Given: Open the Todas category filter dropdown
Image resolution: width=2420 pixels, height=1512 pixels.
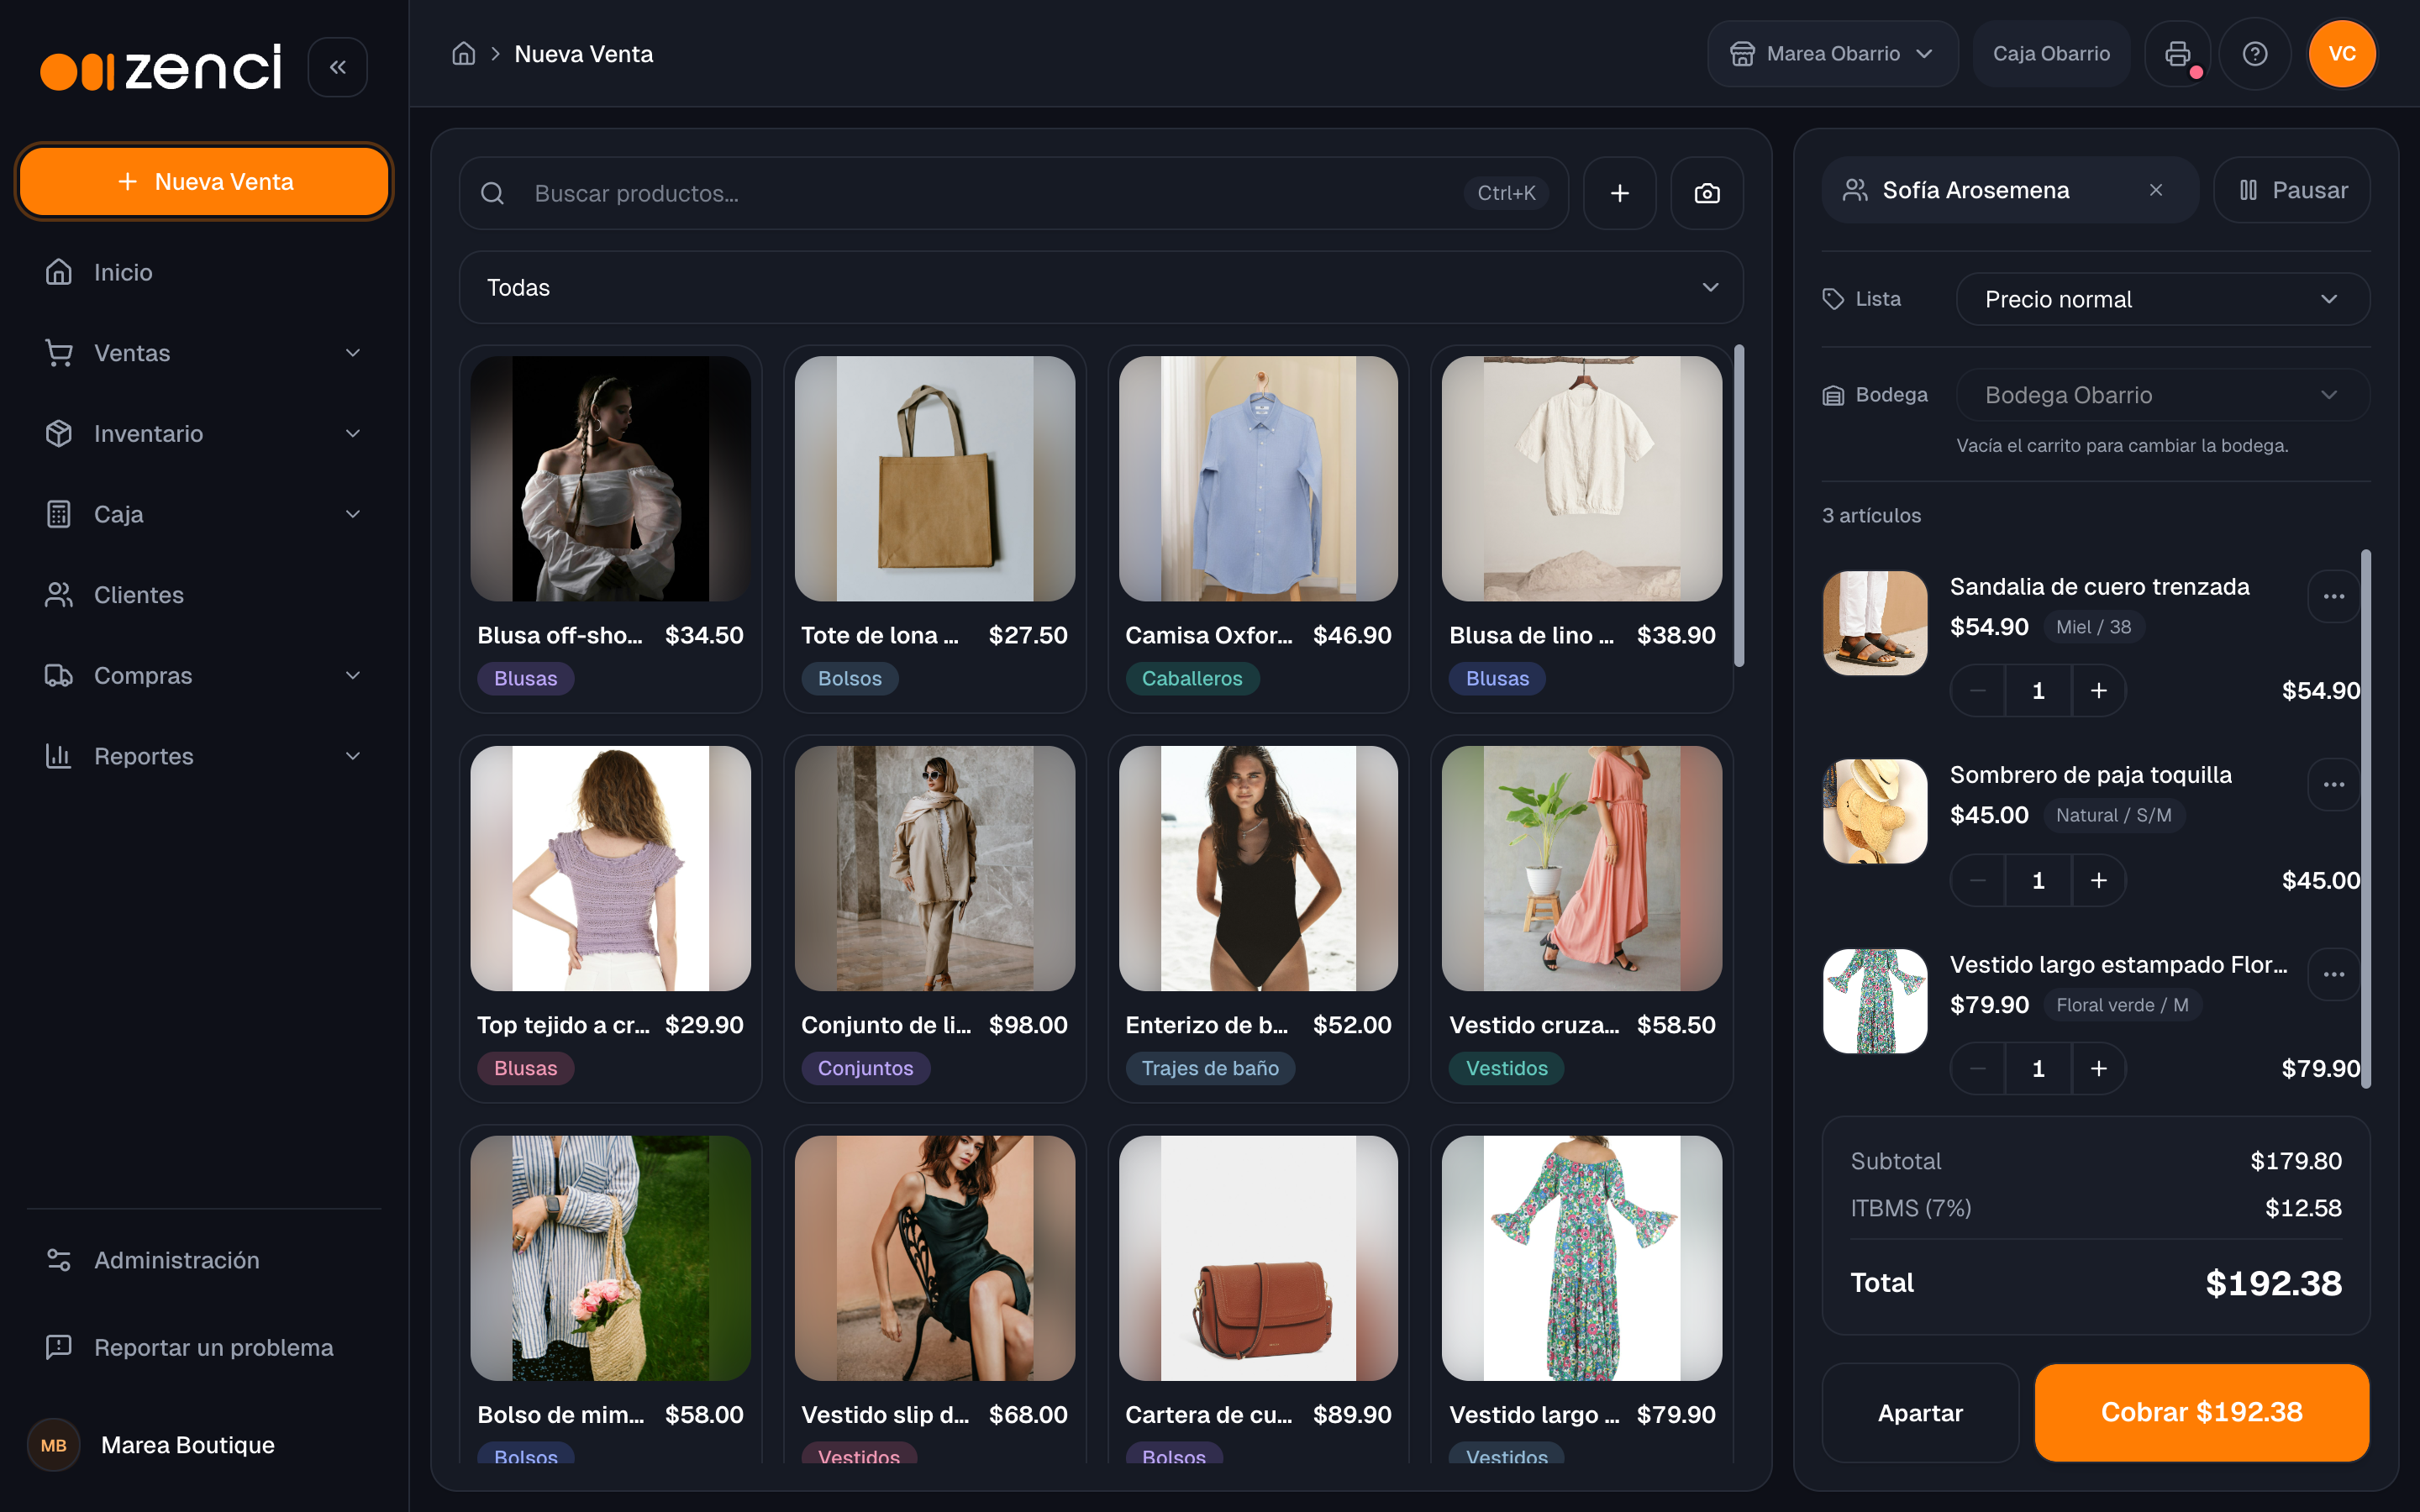Looking at the screenshot, I should point(1101,287).
